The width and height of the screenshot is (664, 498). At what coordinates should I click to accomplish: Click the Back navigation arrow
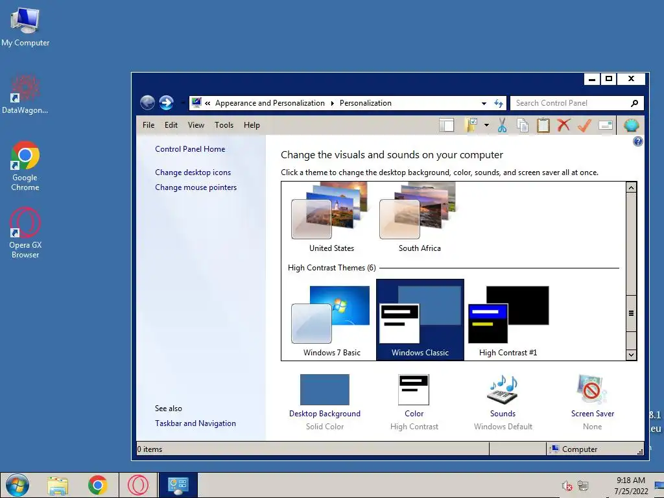coord(147,102)
